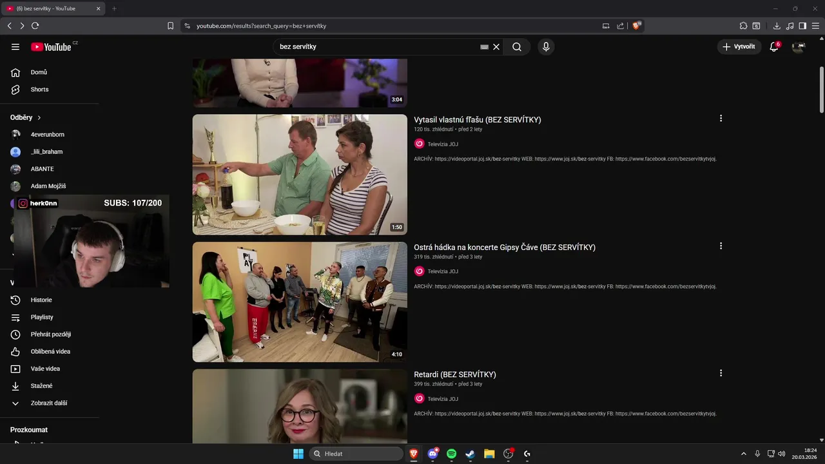Open options menu for 'Ostrá hádka na koncerte' video

pyautogui.click(x=721, y=246)
